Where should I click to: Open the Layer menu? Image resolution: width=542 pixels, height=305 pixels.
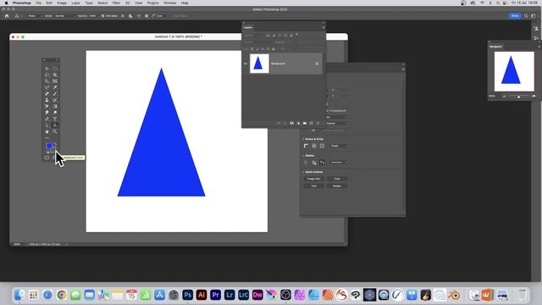point(75,3)
